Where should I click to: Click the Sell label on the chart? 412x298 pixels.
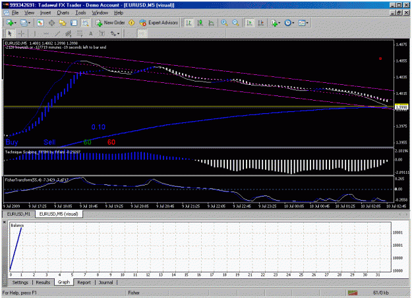(49, 142)
